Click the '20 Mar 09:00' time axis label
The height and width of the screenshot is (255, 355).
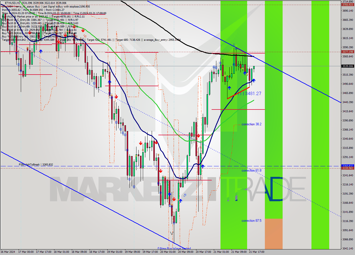[x=186, y=252]
